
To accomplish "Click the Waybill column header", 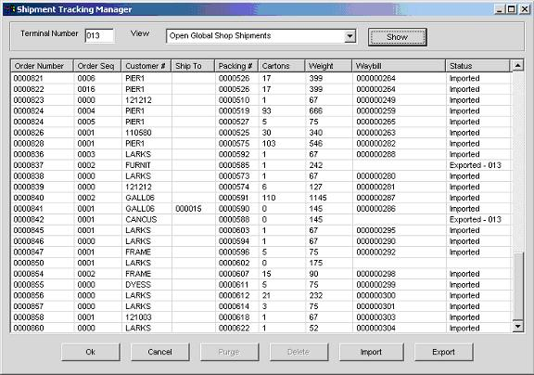I will [x=399, y=66].
